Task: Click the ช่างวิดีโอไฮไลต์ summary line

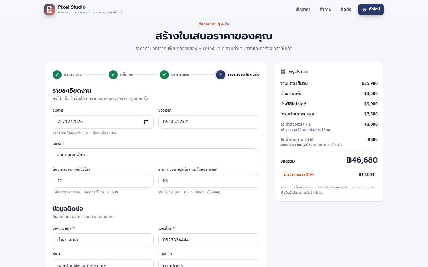Action: tap(329, 104)
